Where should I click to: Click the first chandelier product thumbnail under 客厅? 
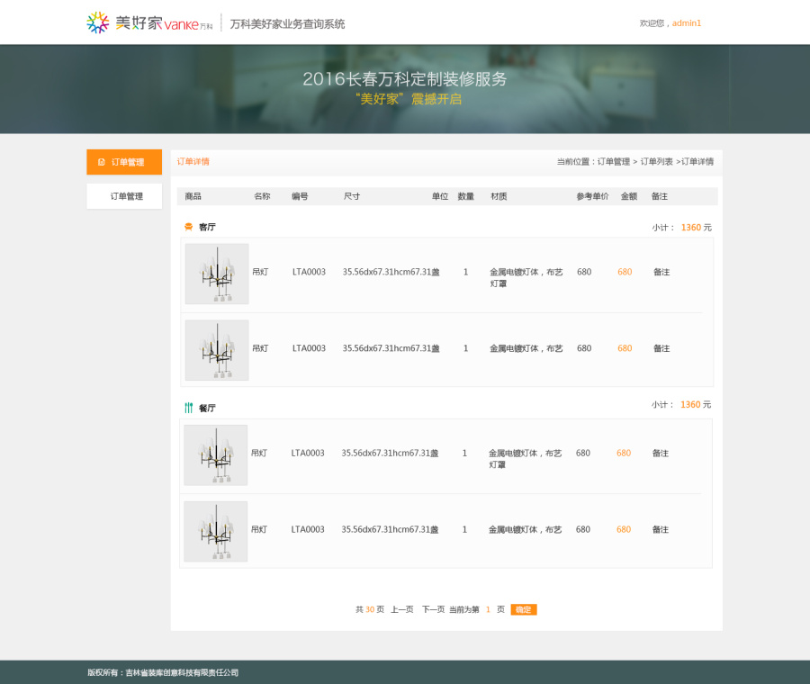tap(216, 273)
